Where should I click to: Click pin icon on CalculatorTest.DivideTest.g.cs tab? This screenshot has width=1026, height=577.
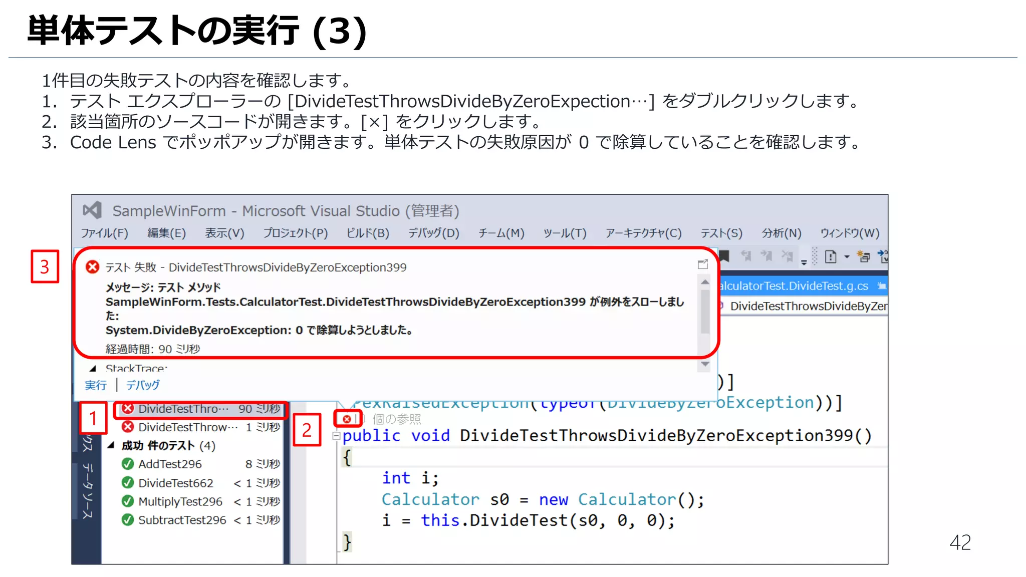click(881, 286)
